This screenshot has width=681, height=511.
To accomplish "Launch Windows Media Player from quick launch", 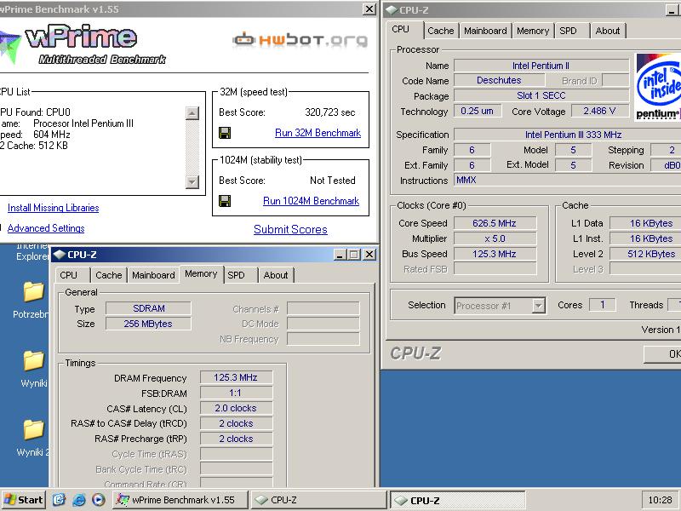I will pyautogui.click(x=98, y=500).
